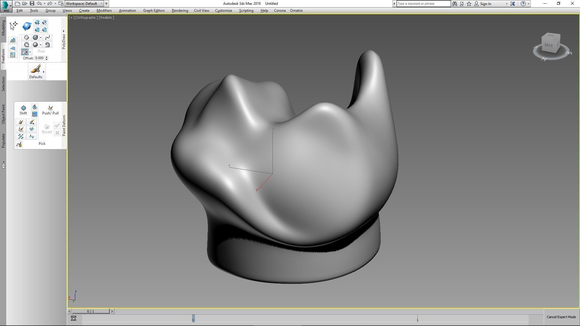Viewport: 580px width, 326px height.
Task: Toggle the Draw On Grid button
Action: coord(25,52)
